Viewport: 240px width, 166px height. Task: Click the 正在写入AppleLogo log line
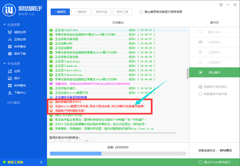pyautogui.click(x=105, y=62)
